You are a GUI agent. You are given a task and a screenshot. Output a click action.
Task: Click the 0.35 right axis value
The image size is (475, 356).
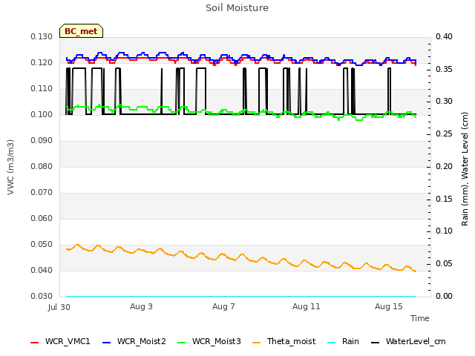click(444, 69)
